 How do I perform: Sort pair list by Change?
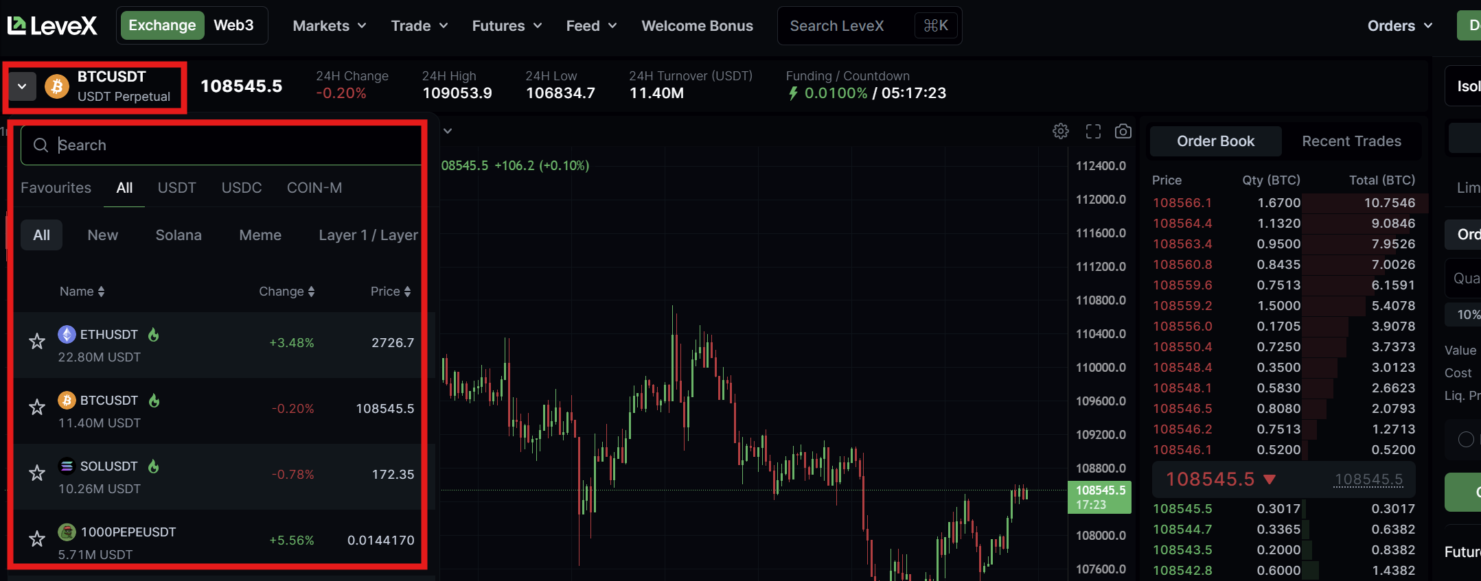coord(287,291)
